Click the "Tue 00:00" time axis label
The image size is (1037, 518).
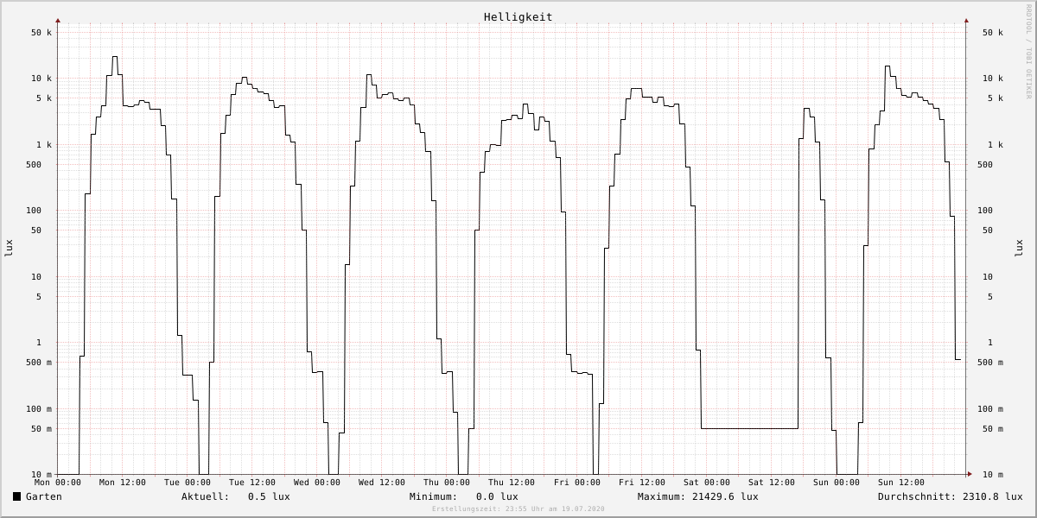tap(188, 483)
